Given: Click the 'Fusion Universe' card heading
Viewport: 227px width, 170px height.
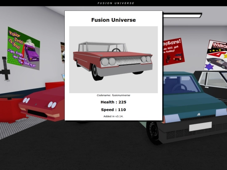Looking at the screenshot, I should tap(113, 20).
